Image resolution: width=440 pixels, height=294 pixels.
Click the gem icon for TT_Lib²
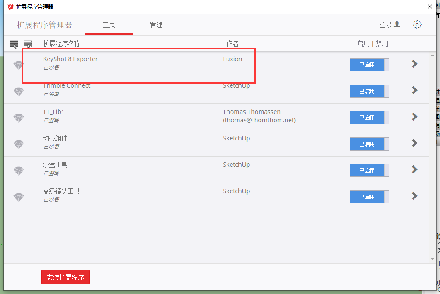(x=19, y=118)
